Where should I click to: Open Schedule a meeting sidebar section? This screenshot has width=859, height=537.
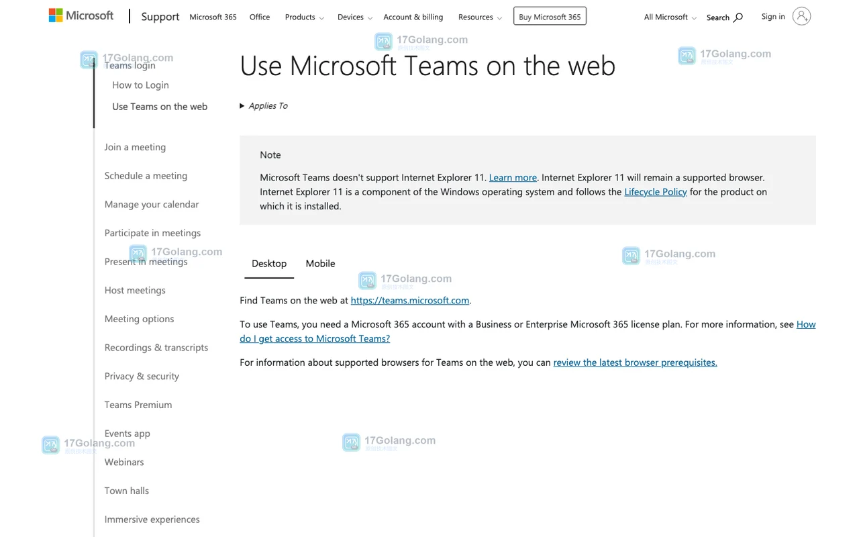pos(146,176)
